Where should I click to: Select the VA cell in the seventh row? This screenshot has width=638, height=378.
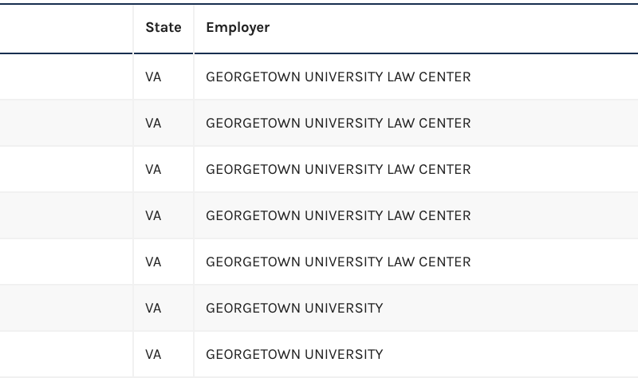154,355
